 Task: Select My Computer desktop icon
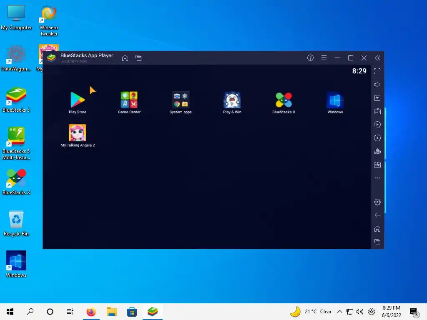16,17
